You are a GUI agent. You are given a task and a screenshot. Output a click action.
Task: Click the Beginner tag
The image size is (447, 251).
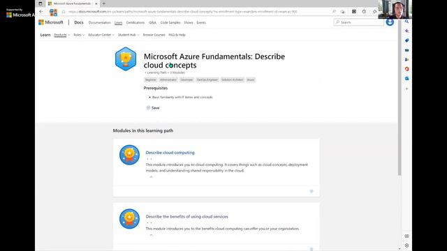click(151, 79)
